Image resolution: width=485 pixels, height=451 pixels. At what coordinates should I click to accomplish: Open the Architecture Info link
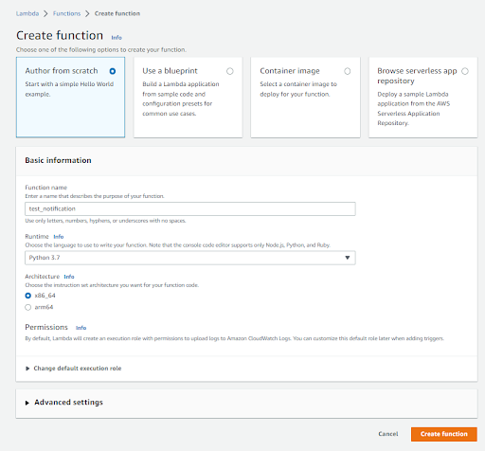coord(69,277)
